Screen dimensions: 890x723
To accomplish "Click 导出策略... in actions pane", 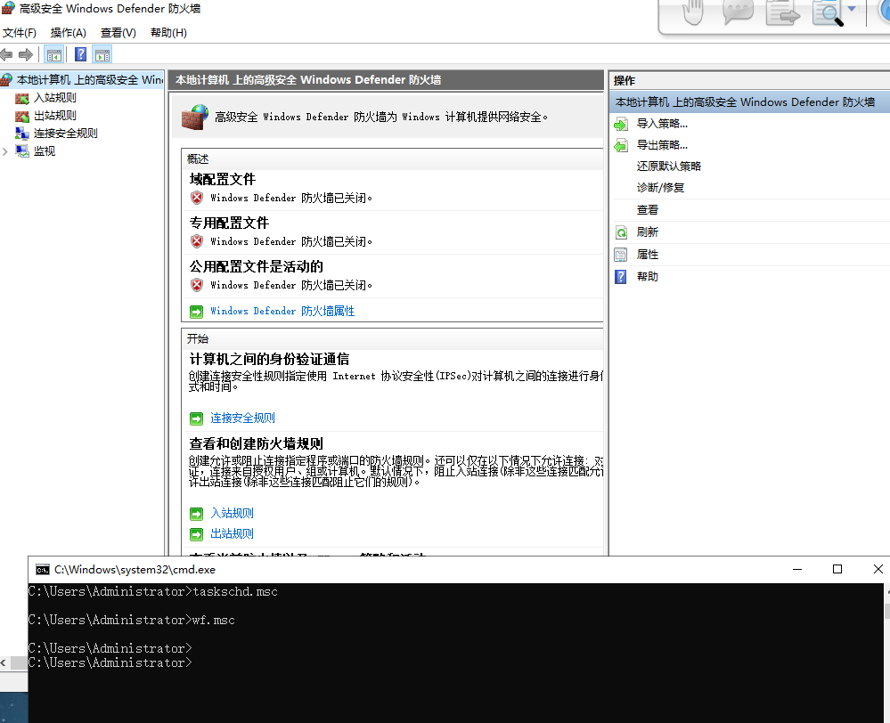I will click(662, 145).
